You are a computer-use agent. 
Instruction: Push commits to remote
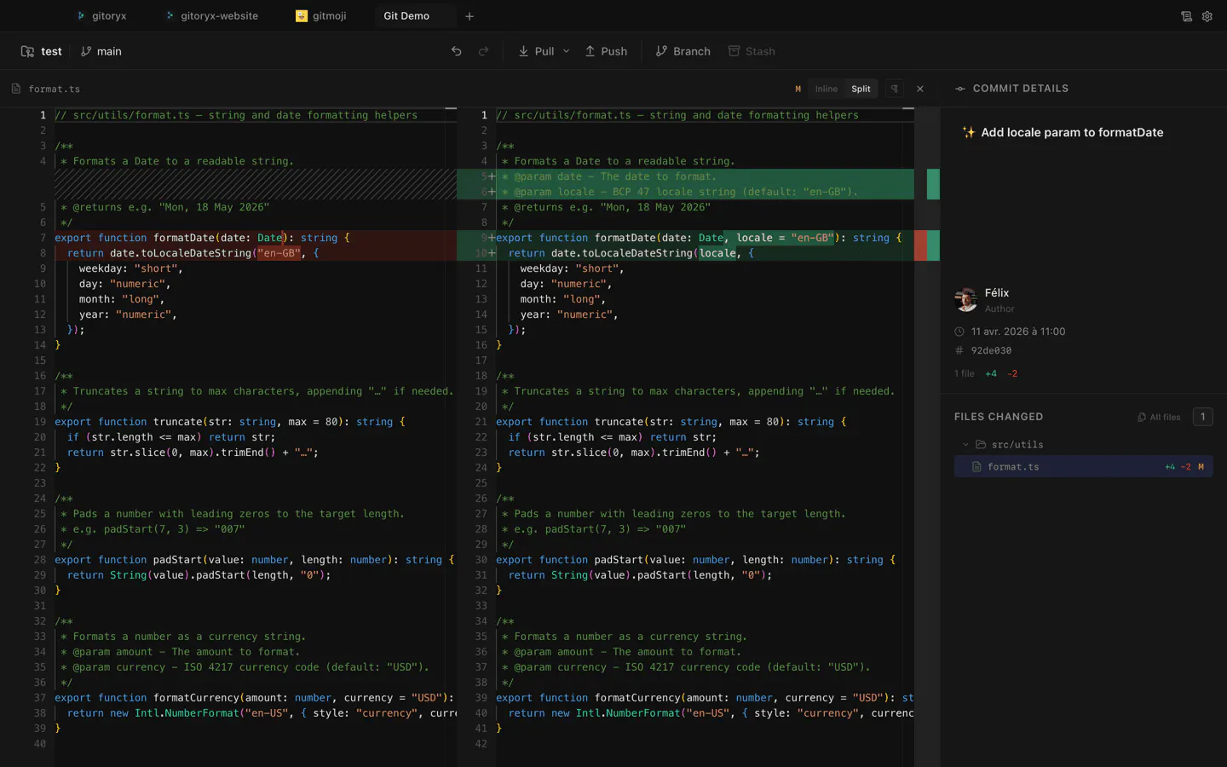(x=606, y=51)
